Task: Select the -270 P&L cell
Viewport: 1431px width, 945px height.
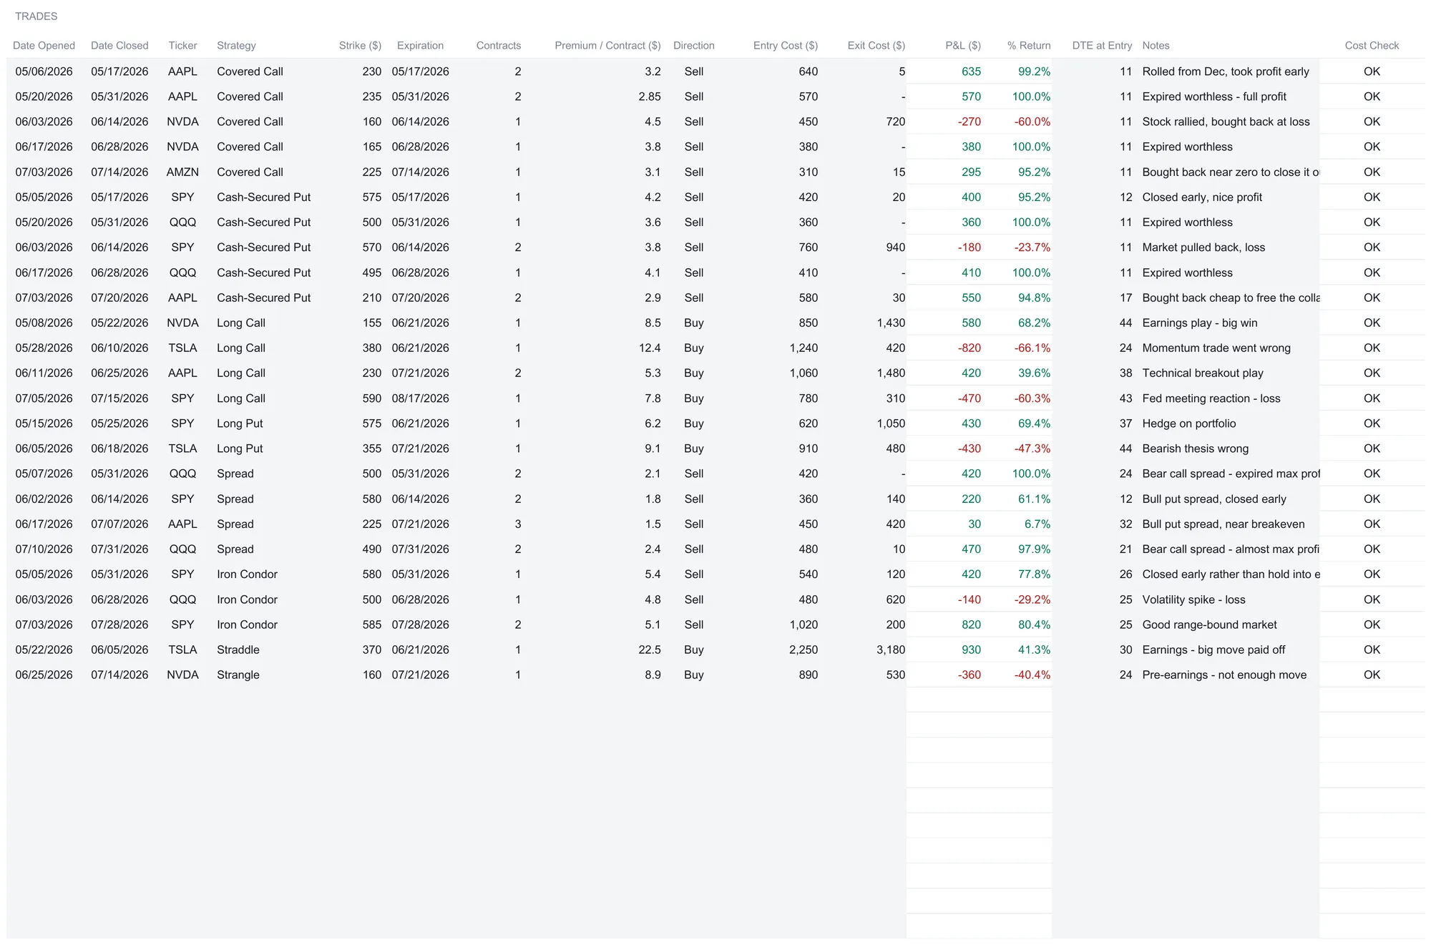Action: click(969, 122)
